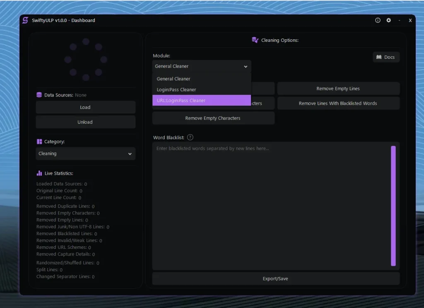Click the SwiftyULP logo in the title bar
This screenshot has width=424, height=308.
pos(25,20)
